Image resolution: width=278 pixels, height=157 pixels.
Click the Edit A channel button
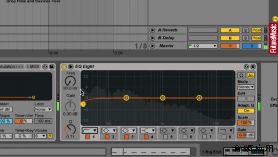246,99
